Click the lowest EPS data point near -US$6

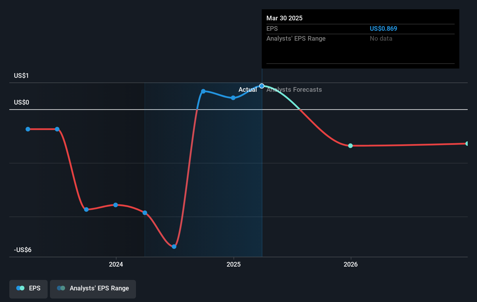click(174, 247)
